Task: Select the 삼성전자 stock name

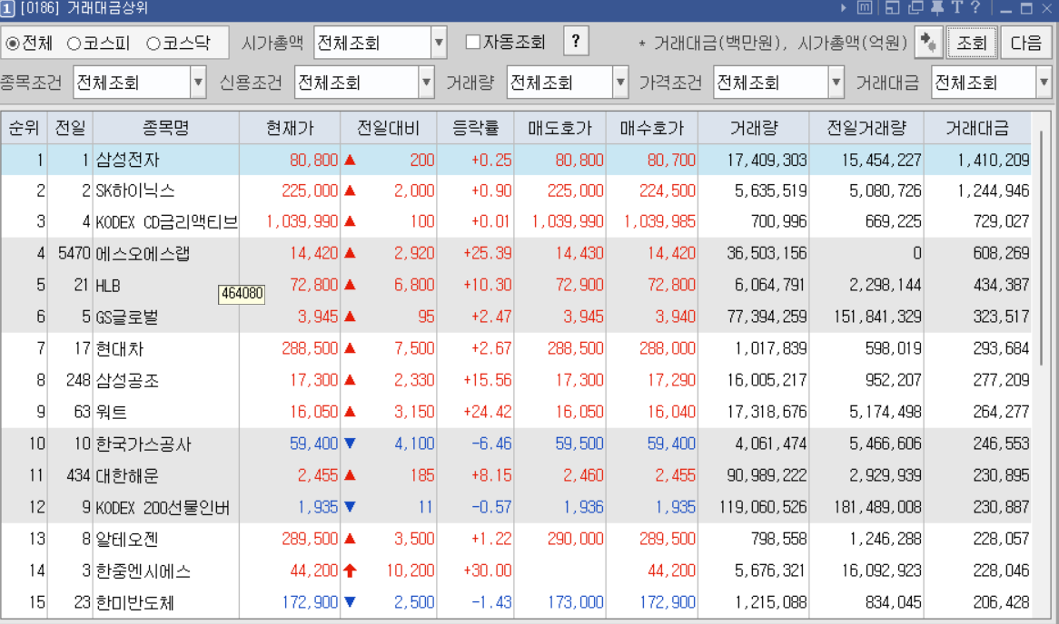Action: 128,160
